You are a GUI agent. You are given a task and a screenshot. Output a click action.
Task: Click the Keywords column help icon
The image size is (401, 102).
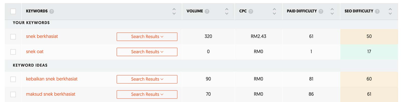tap(52, 11)
